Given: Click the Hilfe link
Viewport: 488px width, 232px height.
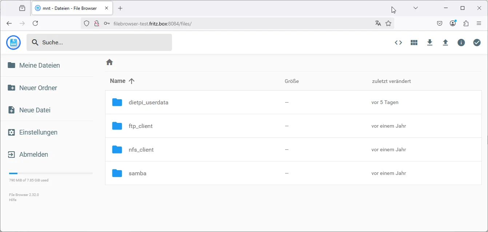Looking at the screenshot, I should click(12, 200).
